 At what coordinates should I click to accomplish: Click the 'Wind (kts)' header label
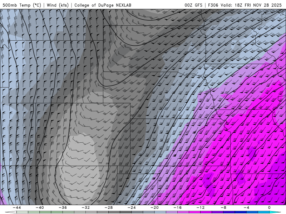pyautogui.click(x=58, y=5)
